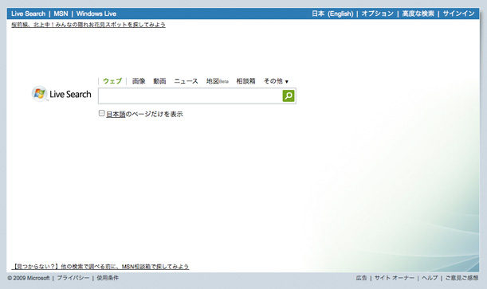
Task: Open the オプション link
Action: pos(377,14)
